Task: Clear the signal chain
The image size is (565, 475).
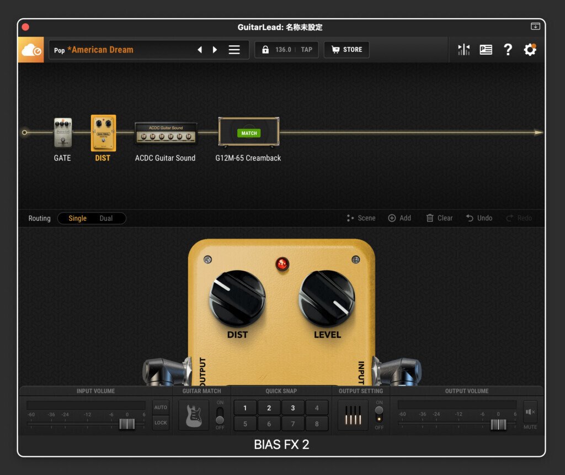Action: (440, 218)
